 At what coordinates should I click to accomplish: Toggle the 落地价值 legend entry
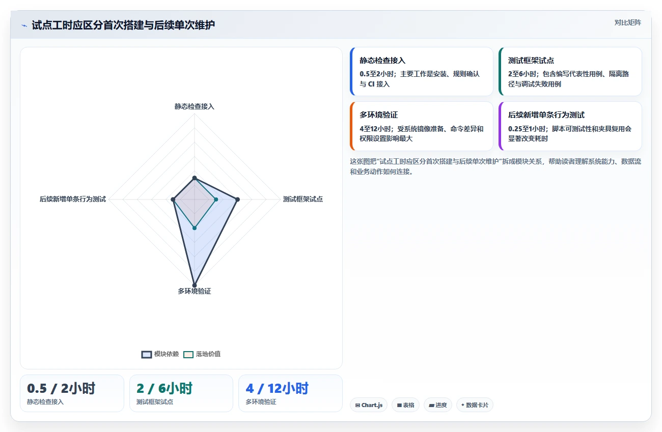click(x=202, y=354)
